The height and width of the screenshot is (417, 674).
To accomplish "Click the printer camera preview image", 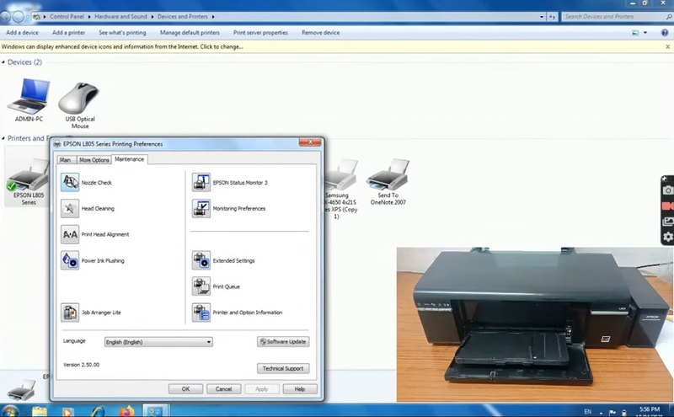I will coord(535,324).
